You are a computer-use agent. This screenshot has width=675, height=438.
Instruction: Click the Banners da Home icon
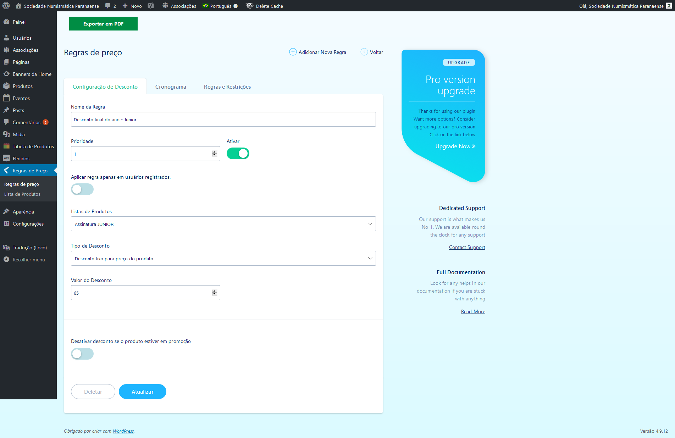click(x=6, y=74)
